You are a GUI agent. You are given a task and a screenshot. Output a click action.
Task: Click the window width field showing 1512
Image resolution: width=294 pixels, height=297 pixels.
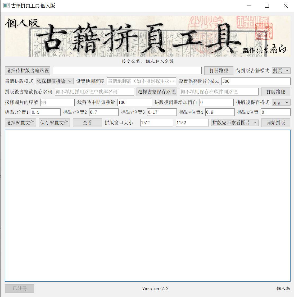pos(156,122)
